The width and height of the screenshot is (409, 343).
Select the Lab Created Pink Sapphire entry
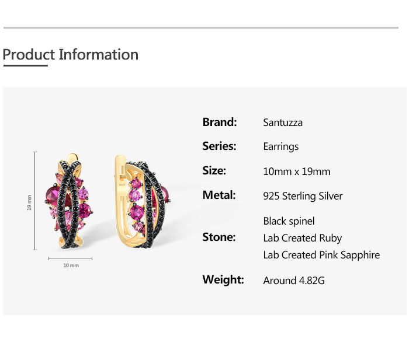321,255
